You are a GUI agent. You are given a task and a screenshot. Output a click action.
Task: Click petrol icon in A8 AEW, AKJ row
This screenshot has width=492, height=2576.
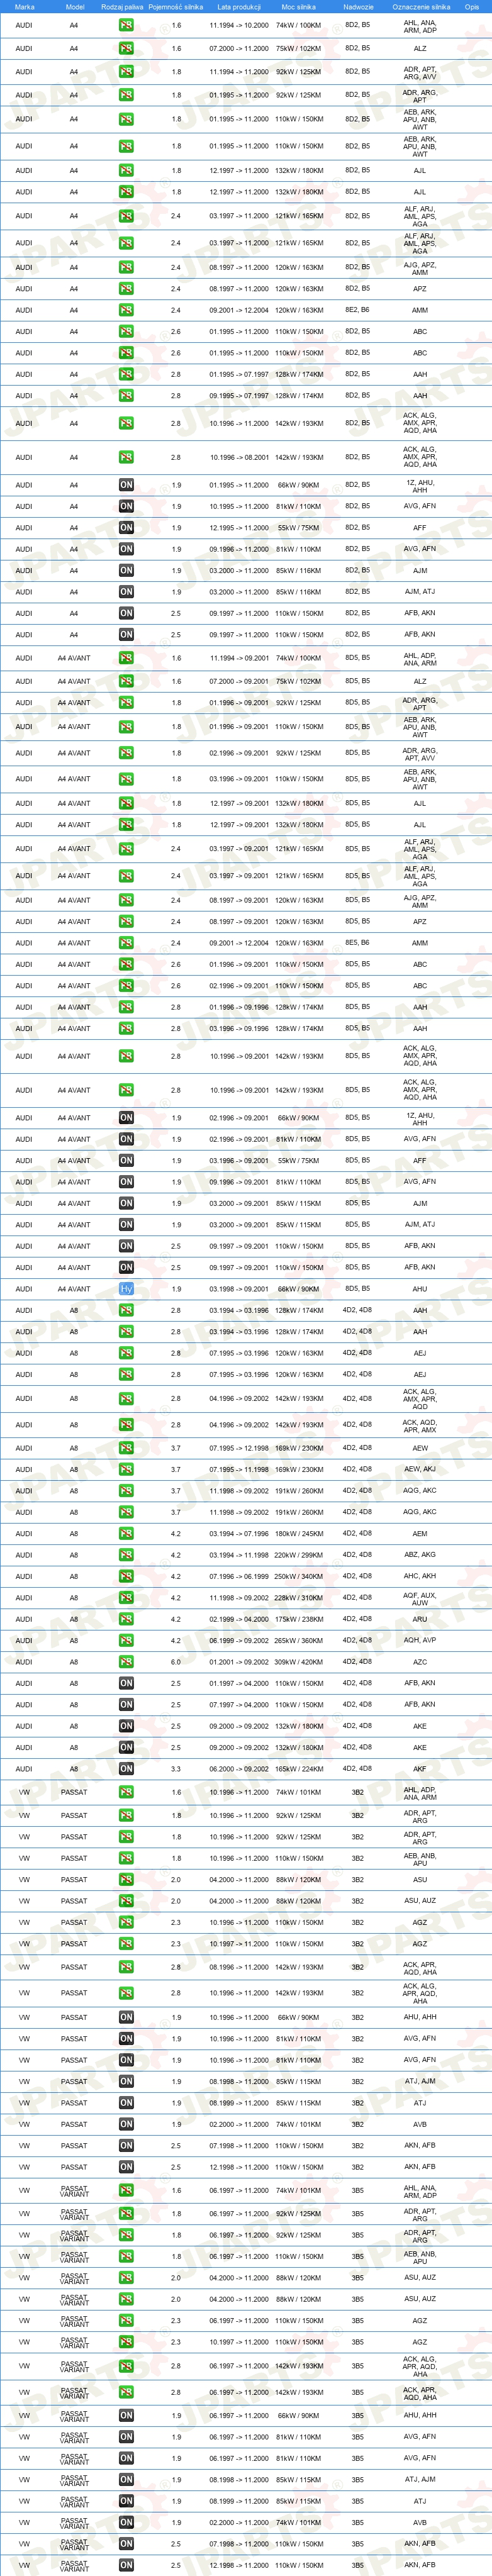[126, 1470]
